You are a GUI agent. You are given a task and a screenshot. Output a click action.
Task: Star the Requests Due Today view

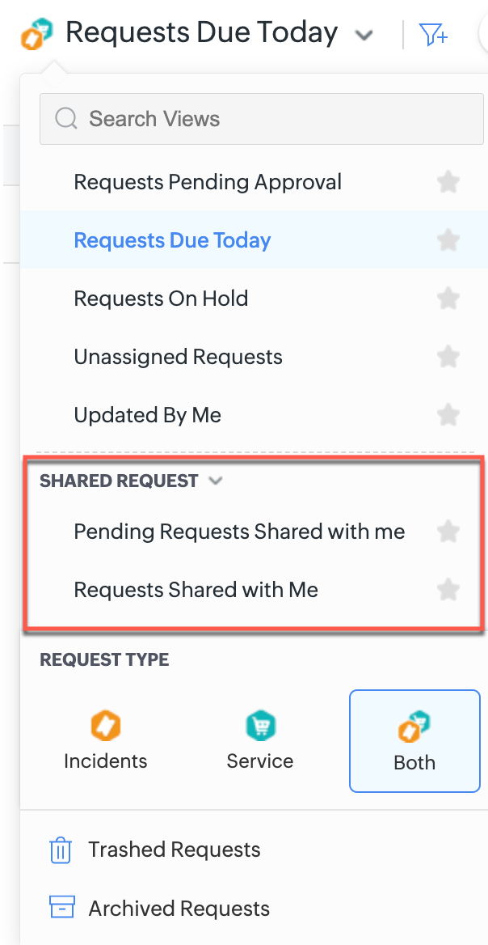pos(448,240)
